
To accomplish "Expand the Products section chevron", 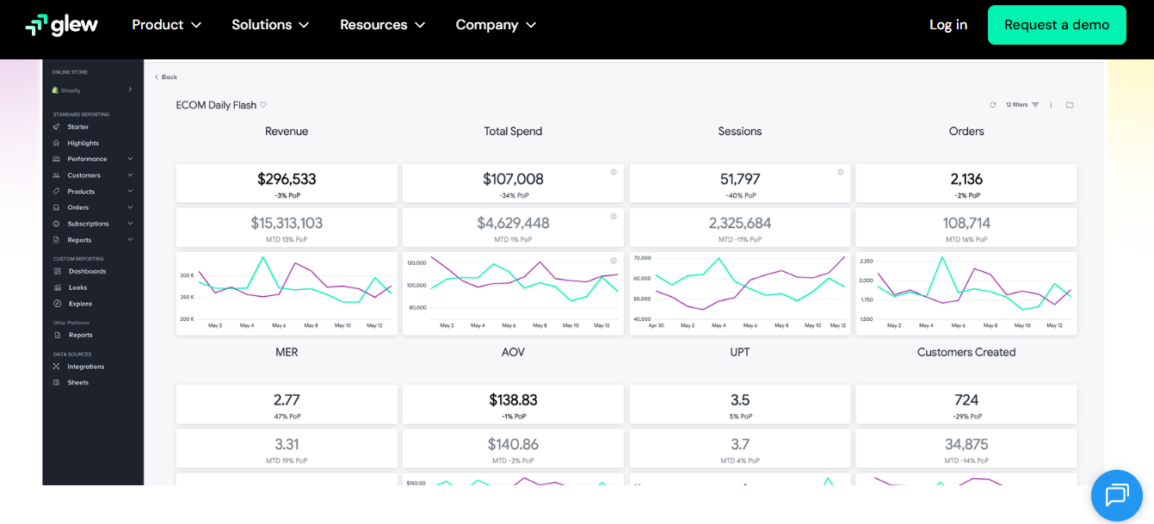I will (x=130, y=191).
